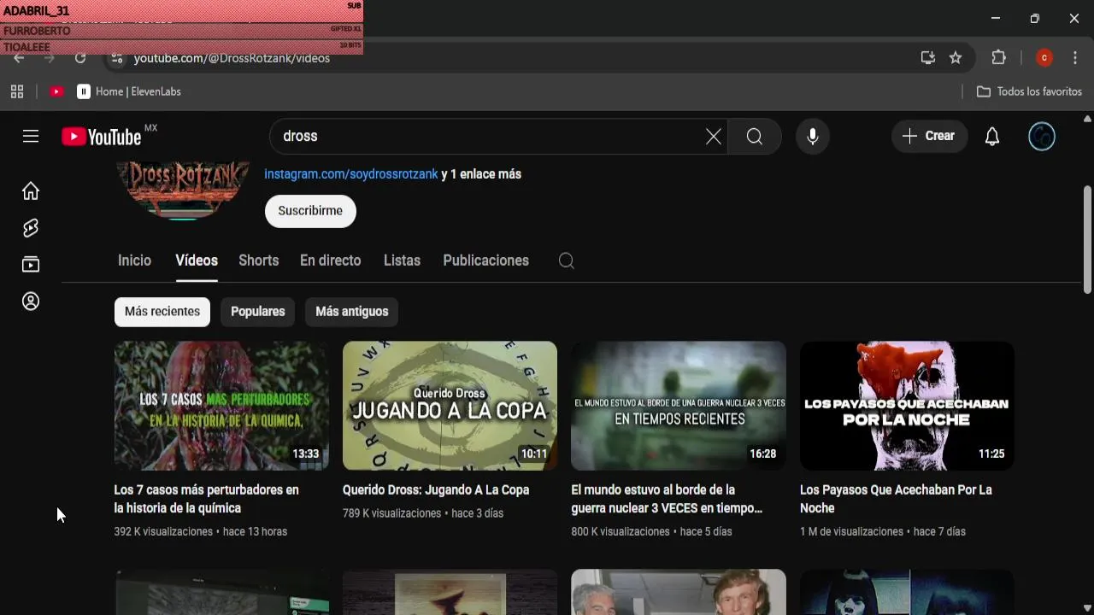1094x615 pixels.
Task: Open the En directo tab
Action: click(331, 261)
